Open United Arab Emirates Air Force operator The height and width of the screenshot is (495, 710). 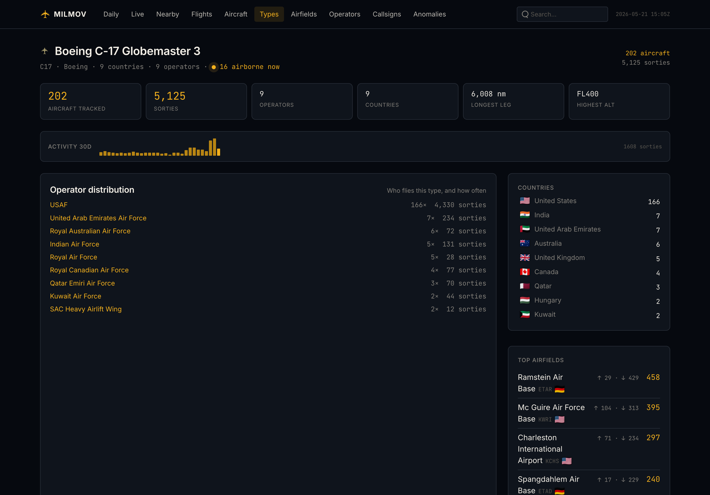(98, 218)
